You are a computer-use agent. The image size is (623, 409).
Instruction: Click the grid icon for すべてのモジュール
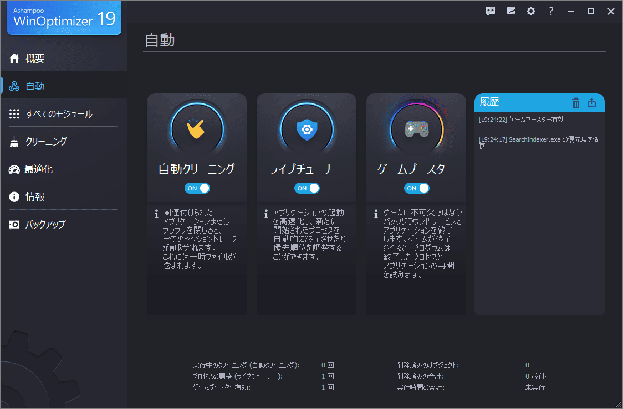pos(14,114)
